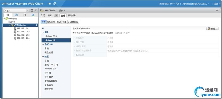Image resolution: width=222 pixels, height=99 pixels.
Task: Switch to the 摘要 tab
Action: click(50, 16)
